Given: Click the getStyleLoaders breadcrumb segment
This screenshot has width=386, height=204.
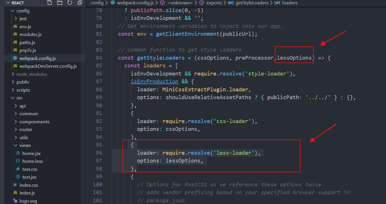Looking at the screenshot, I should coord(251,3).
